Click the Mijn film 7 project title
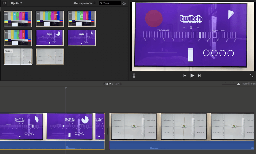 [17, 3]
